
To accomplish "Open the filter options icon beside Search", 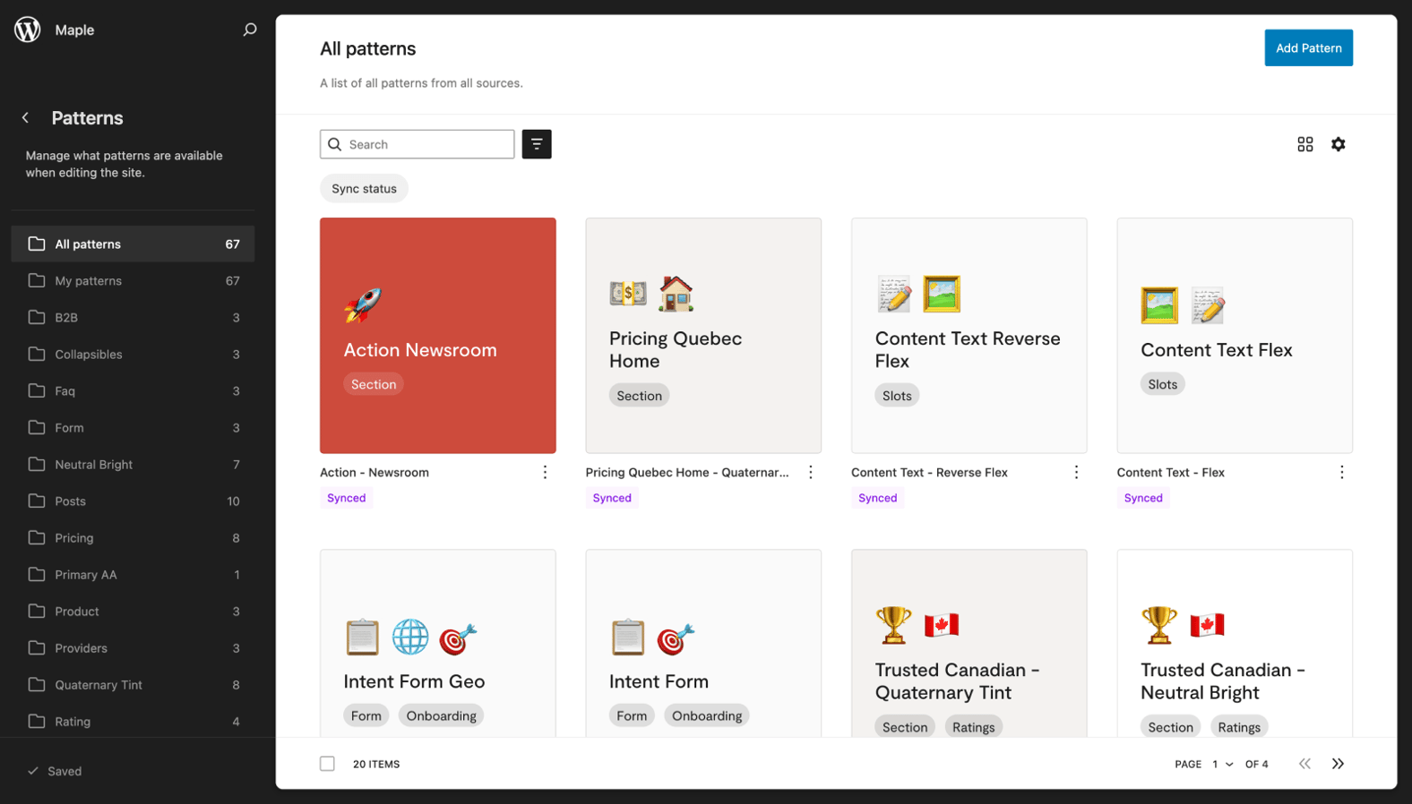I will pyautogui.click(x=537, y=144).
